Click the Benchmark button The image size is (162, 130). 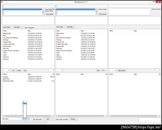122,70
